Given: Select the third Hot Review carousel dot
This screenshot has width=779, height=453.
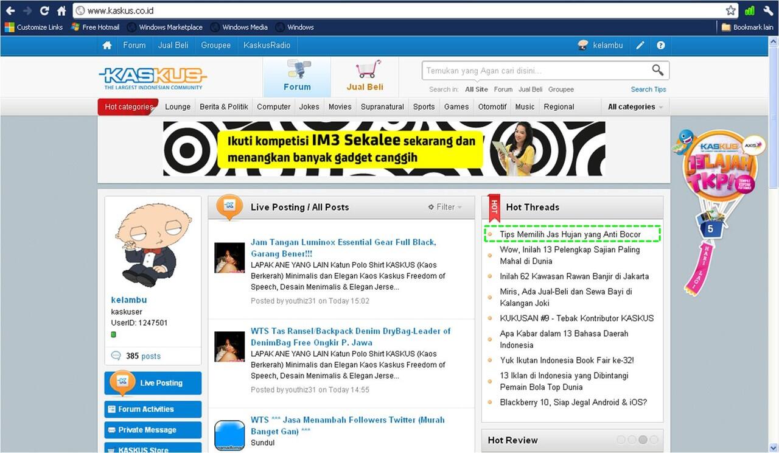Looking at the screenshot, I should pyautogui.click(x=643, y=440).
